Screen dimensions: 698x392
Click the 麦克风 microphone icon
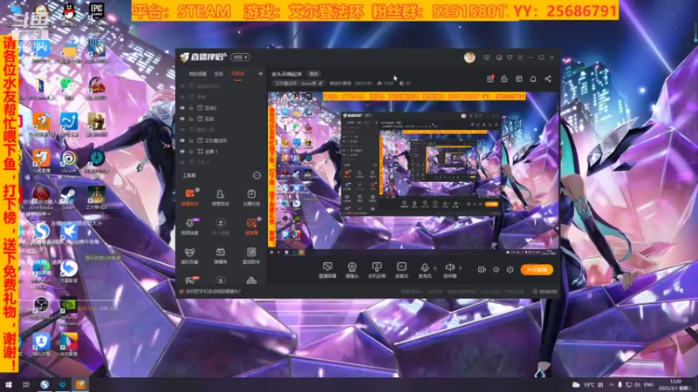425,267
